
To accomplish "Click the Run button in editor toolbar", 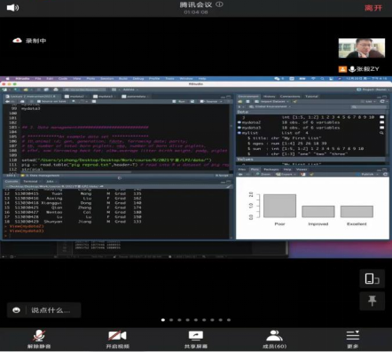I will (179, 101).
